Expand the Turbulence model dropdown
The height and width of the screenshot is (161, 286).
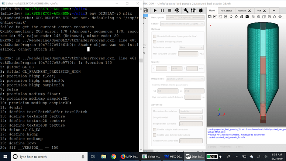(191, 48)
